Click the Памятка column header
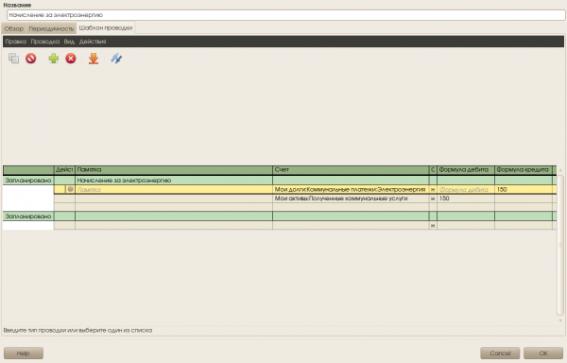This screenshot has height=363, width=567. click(x=174, y=169)
